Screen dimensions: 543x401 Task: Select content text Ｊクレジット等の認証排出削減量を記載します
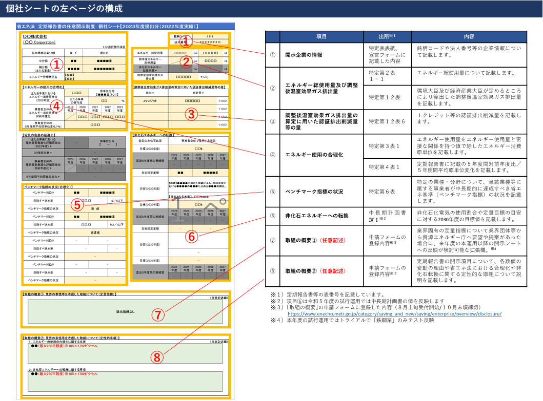pyautogui.click(x=469, y=118)
